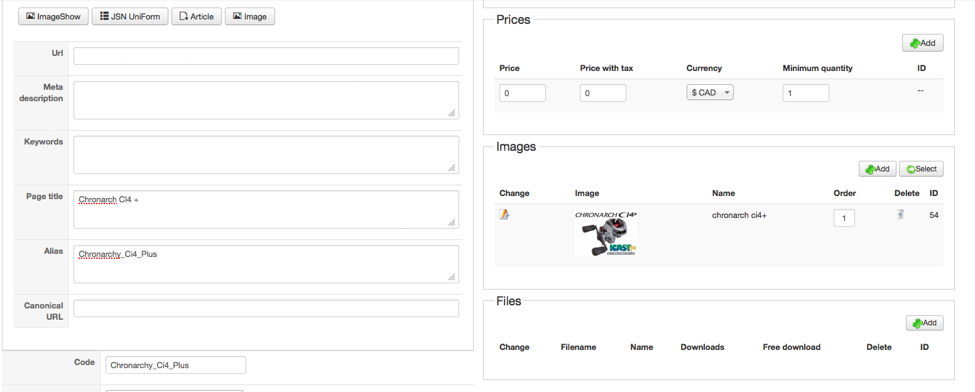Click the Chronarch CI4+ product thumbnail
The height and width of the screenshot is (392, 975).
606,233
